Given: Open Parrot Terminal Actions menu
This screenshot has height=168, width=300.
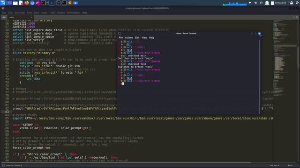Looking at the screenshot, I should (129, 38).
